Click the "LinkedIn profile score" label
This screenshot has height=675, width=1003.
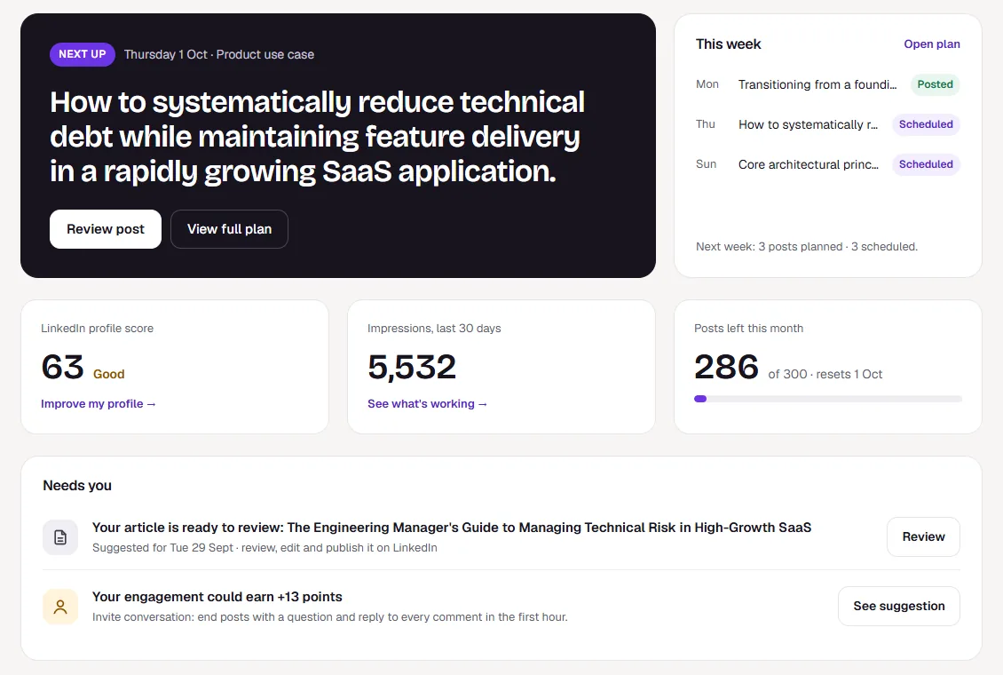click(x=98, y=329)
